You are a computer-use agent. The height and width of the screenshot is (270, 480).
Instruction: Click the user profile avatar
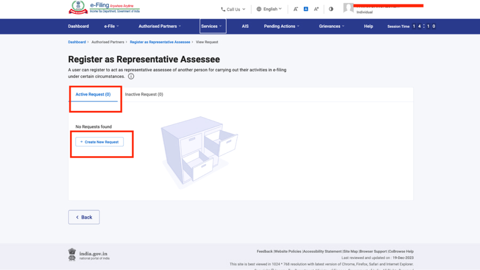(348, 8)
